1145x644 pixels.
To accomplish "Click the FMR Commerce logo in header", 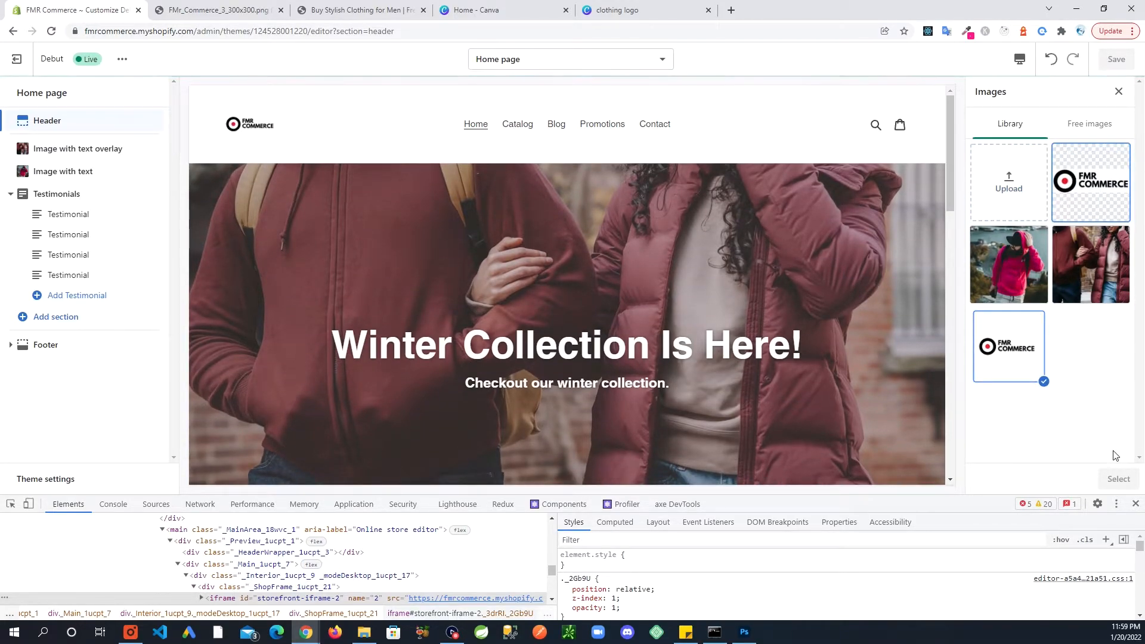I will 250,124.
